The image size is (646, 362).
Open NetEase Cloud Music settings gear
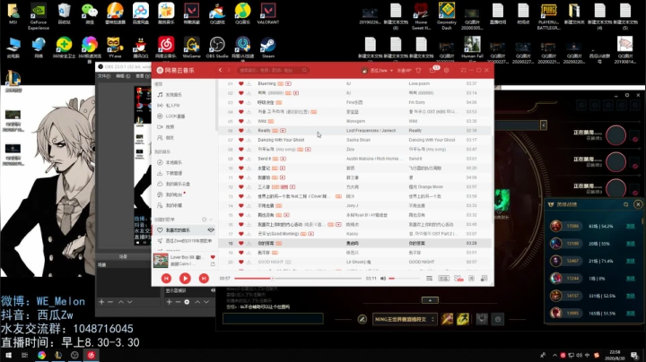[447, 71]
